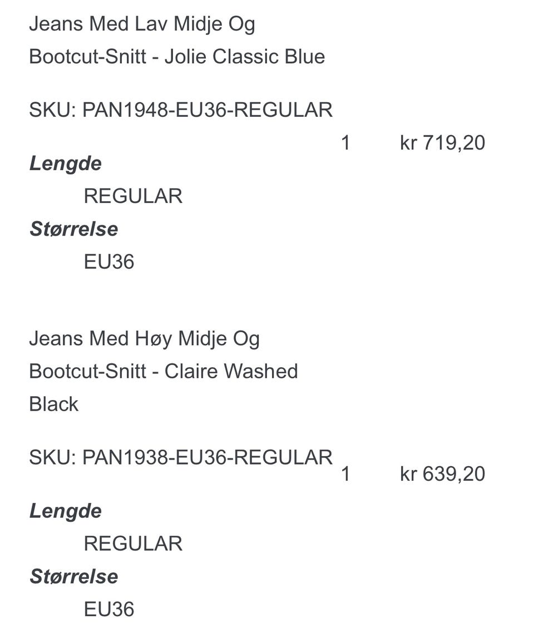Click the second Størrelse label
This screenshot has width=534, height=639.
(x=74, y=576)
